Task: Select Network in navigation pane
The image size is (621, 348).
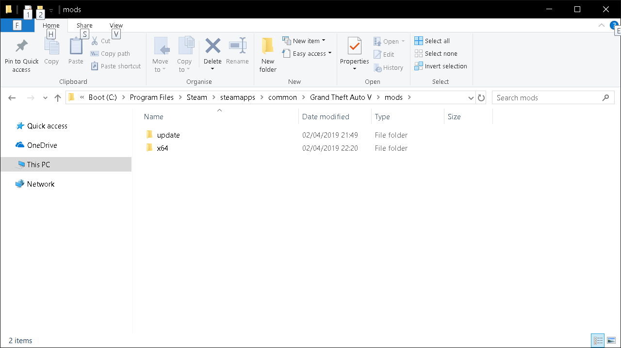Action: pyautogui.click(x=41, y=184)
